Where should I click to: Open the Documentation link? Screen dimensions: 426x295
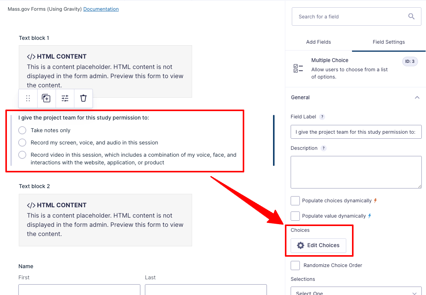tap(101, 9)
